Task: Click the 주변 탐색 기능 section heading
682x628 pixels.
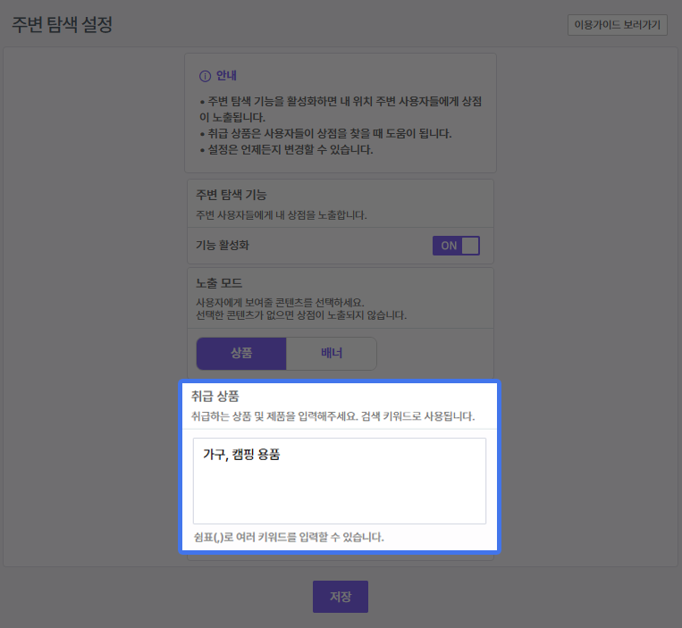Action: point(232,194)
